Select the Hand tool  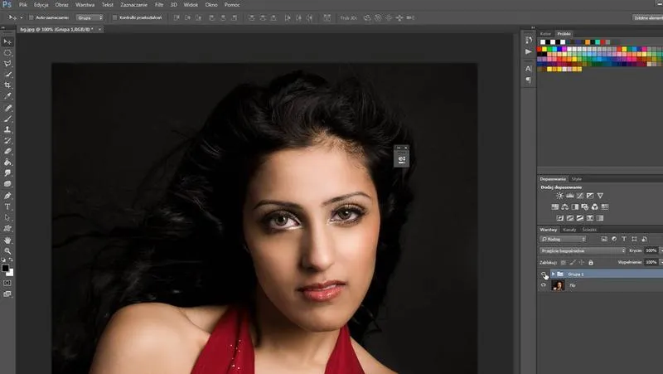coord(8,240)
